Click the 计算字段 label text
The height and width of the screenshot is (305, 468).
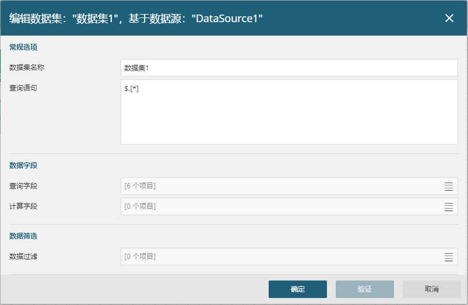click(23, 206)
